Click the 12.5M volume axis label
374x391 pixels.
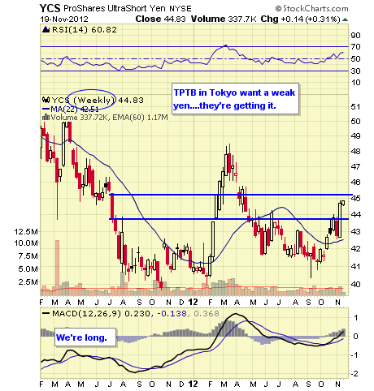pyautogui.click(x=26, y=231)
